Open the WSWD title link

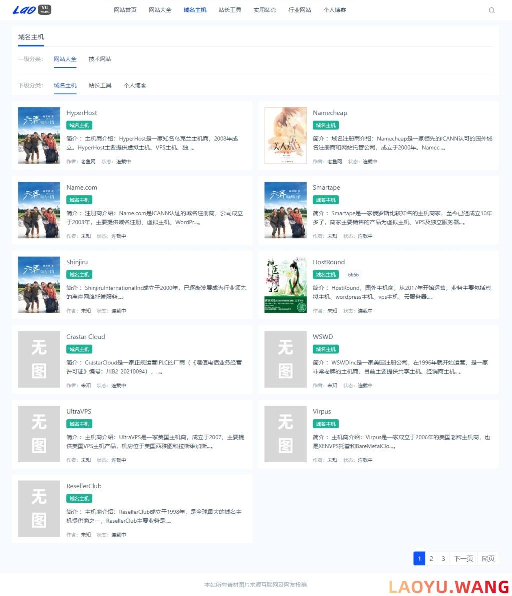coord(323,337)
